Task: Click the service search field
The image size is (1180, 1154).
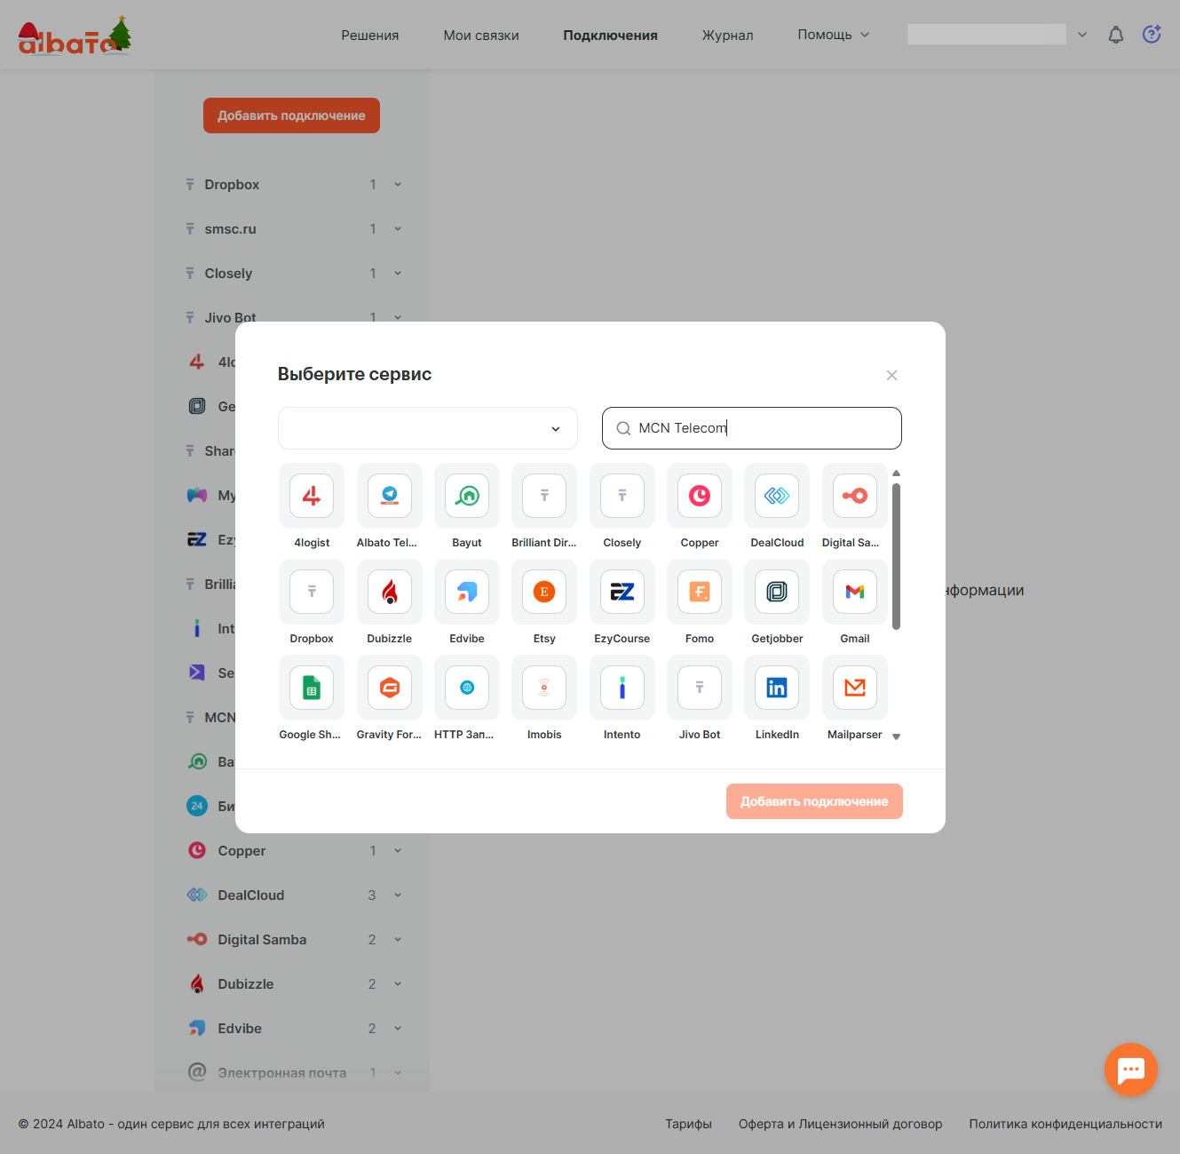Action: (752, 428)
